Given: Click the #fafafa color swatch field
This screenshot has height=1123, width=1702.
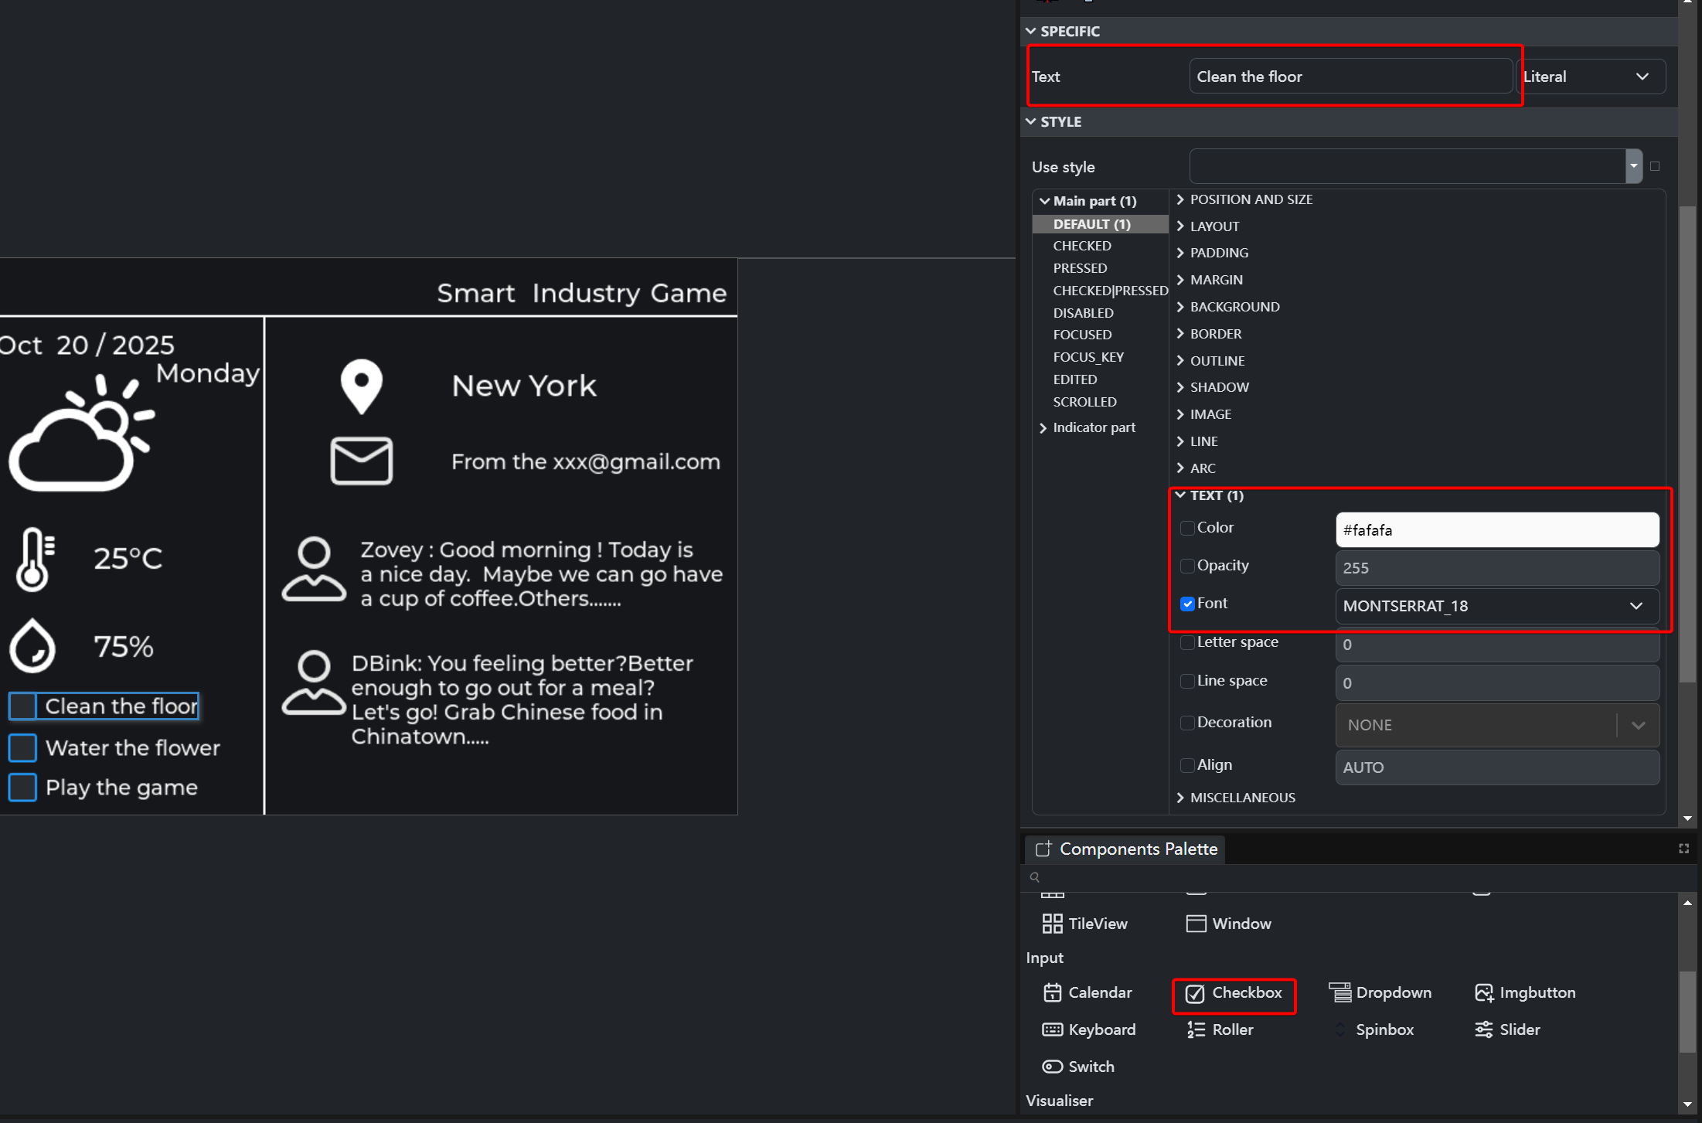Looking at the screenshot, I should pyautogui.click(x=1496, y=530).
